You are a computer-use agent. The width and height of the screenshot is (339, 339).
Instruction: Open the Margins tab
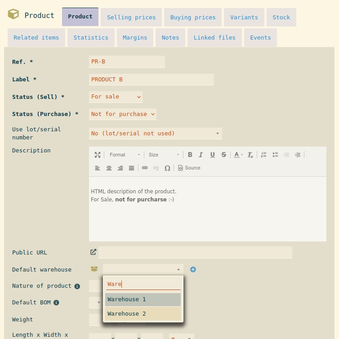[135, 38]
